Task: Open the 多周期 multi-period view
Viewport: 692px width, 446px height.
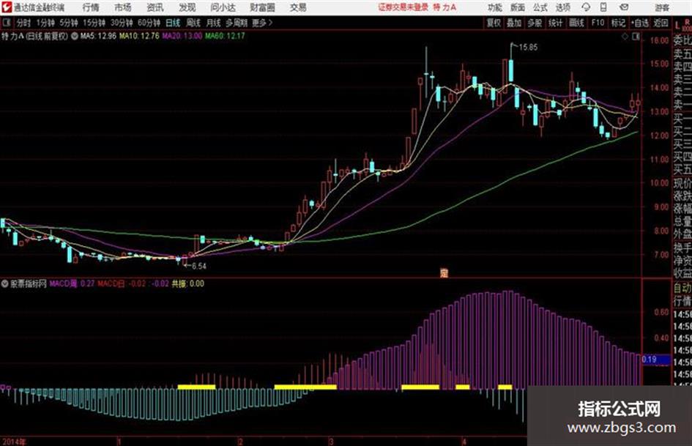Action: tap(237, 23)
